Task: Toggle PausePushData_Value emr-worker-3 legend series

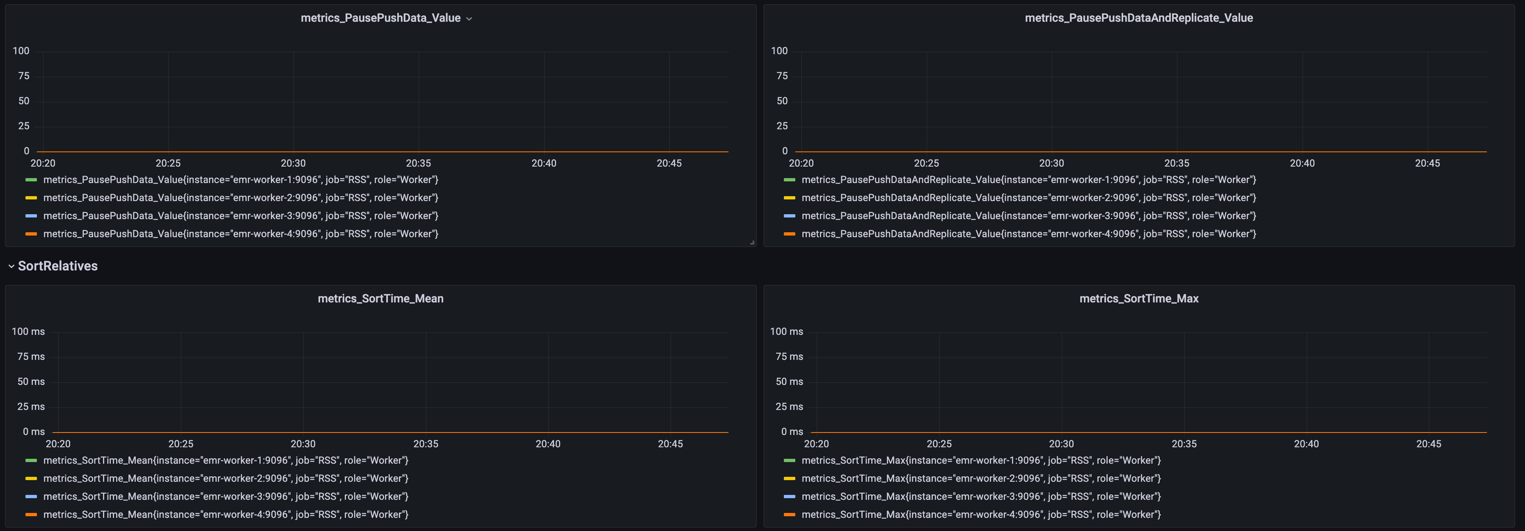Action: click(240, 215)
